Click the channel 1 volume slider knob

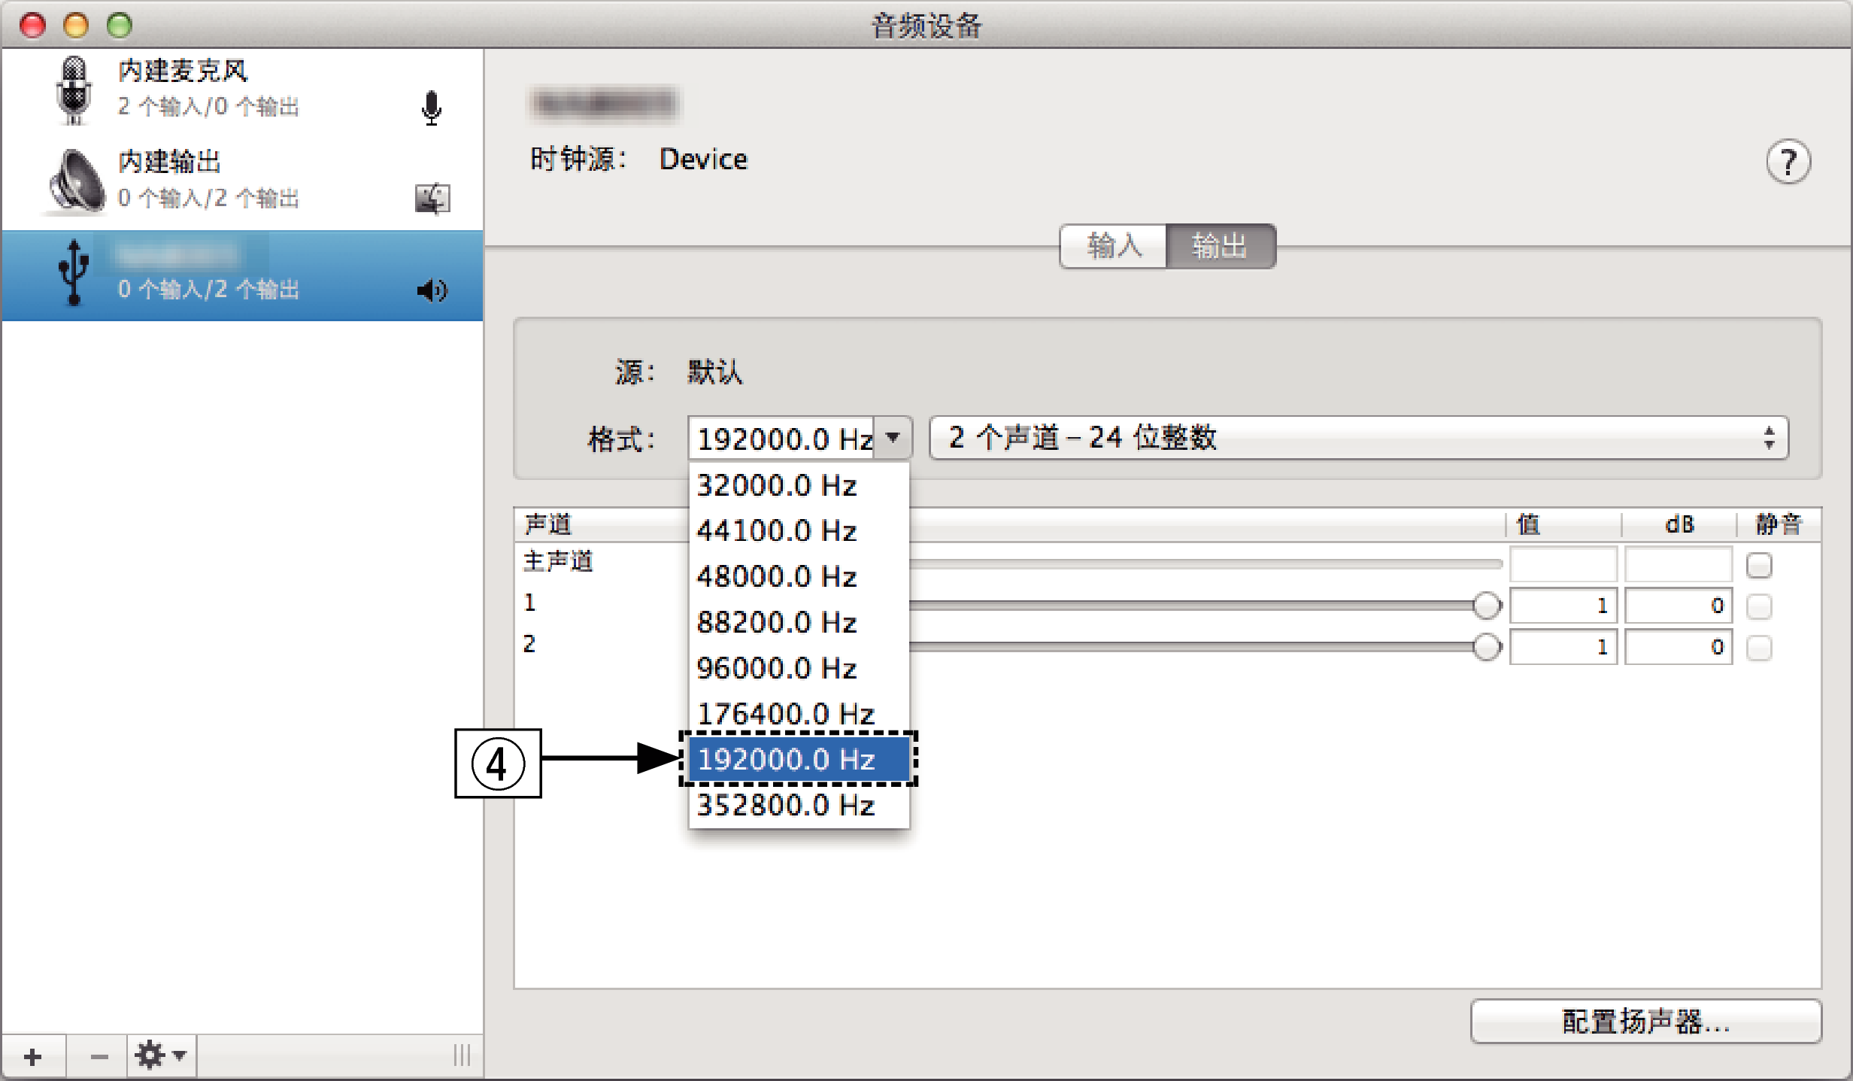[x=1486, y=606]
